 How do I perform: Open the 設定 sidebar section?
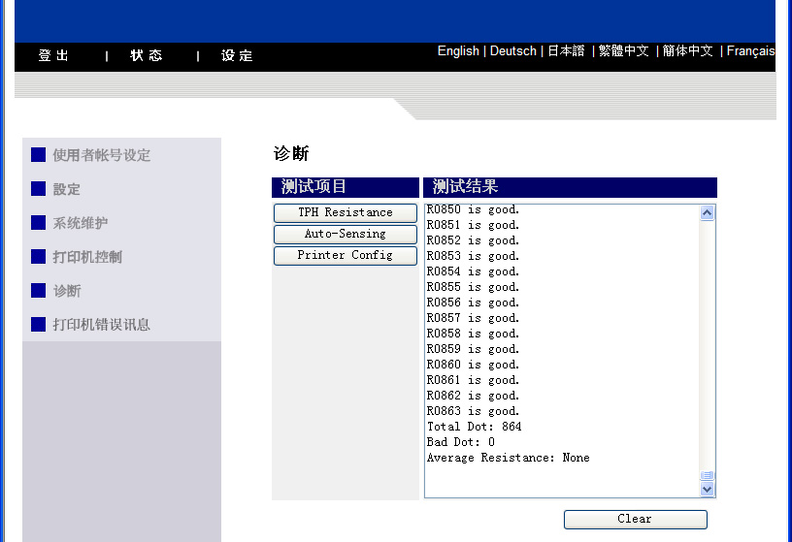click(x=66, y=189)
